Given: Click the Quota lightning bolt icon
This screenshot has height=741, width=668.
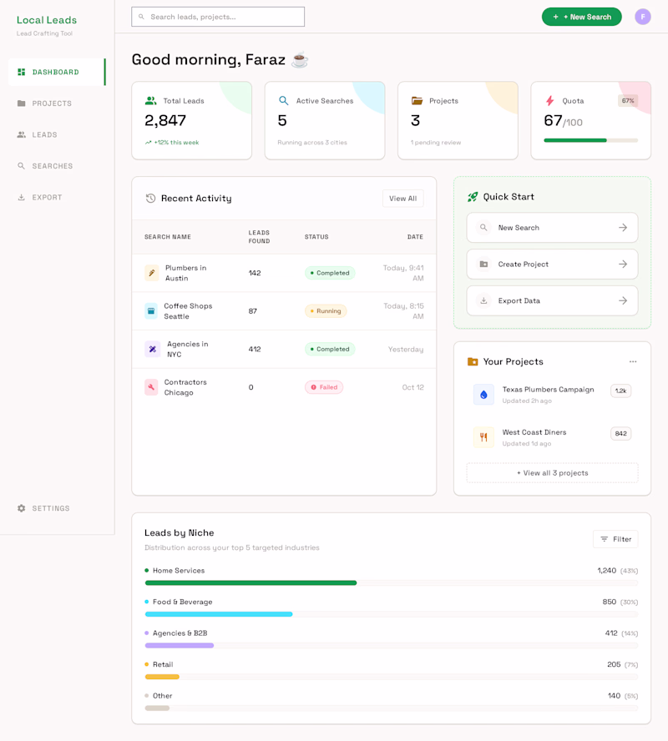Looking at the screenshot, I should 549,101.
